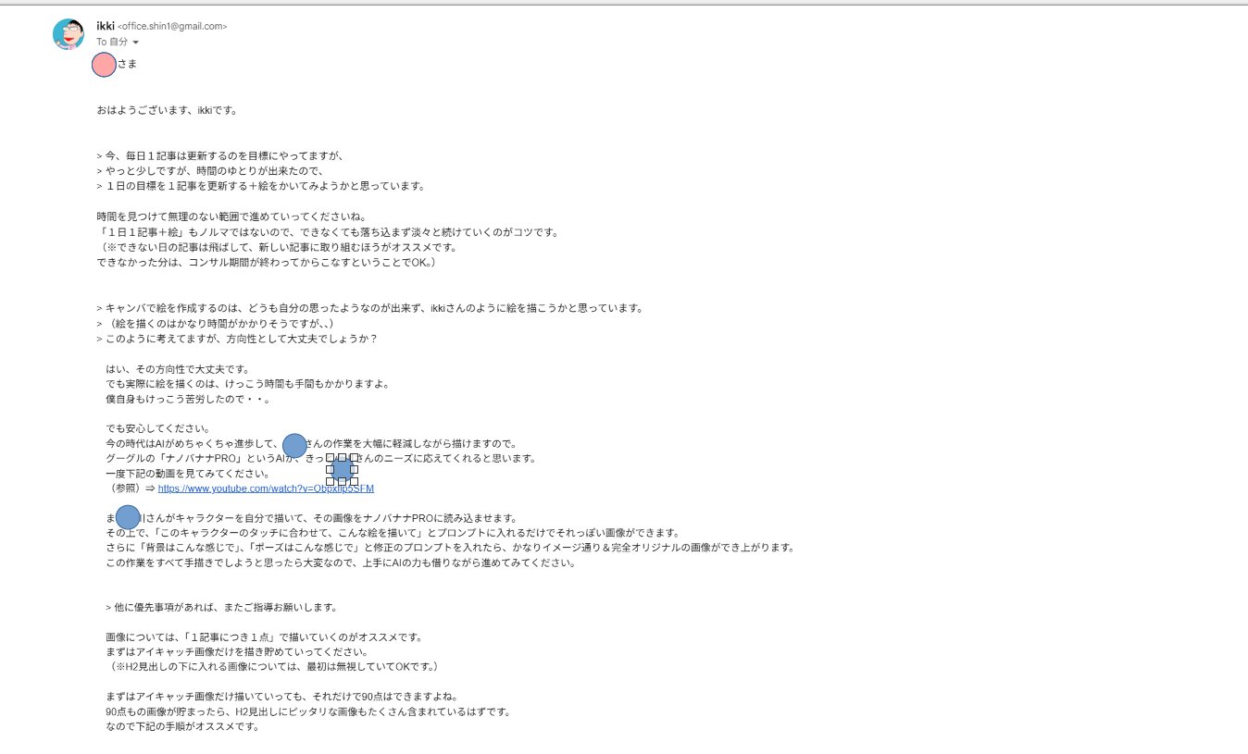Click the ikki sender profile avatar
The height and width of the screenshot is (754, 1248).
click(x=69, y=34)
